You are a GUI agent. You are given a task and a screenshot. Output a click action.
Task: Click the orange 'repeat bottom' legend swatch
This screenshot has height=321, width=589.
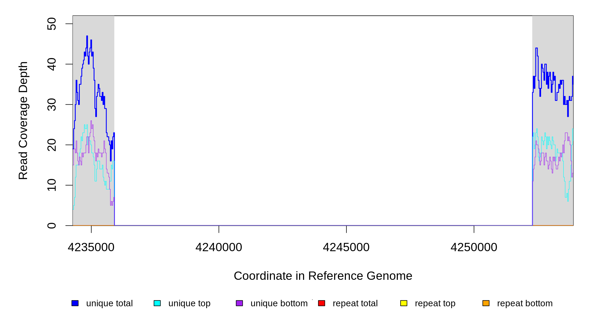[486, 303]
